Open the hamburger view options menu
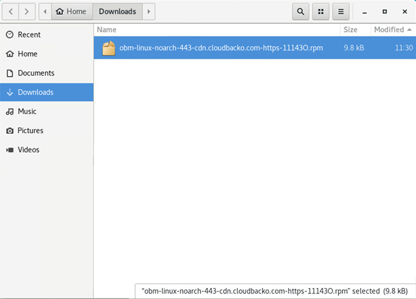This screenshot has height=299, width=416. (x=341, y=12)
